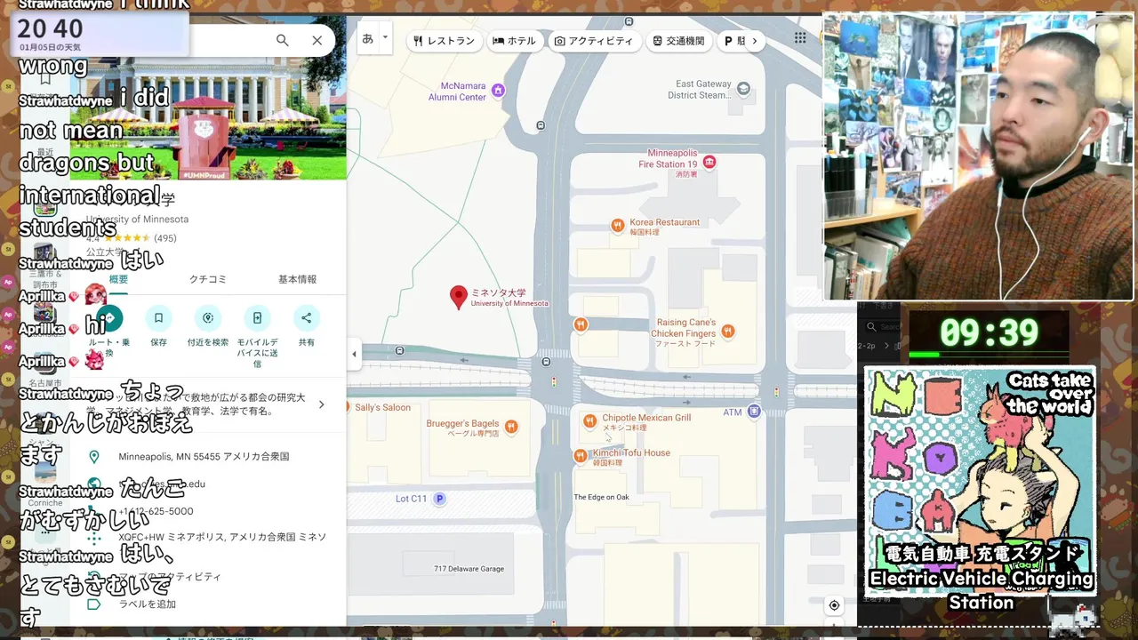This screenshot has height=640, width=1138.
Task: Click the (495) reviews count link
Action: pyautogui.click(x=165, y=238)
